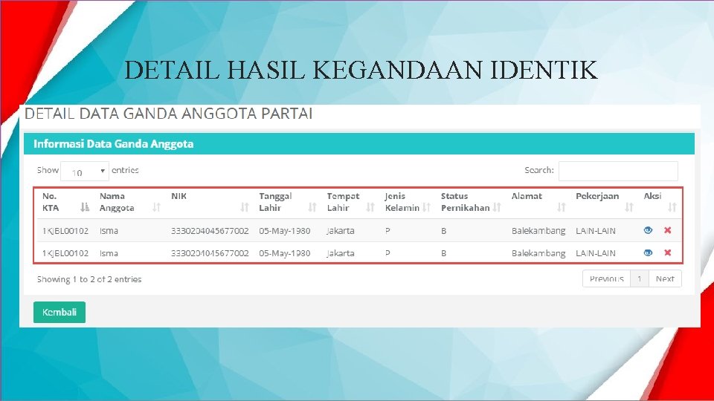The height and width of the screenshot is (401, 714).
Task: Click 'Showing 1 to 2 of 2 entries' text
Action: point(89,279)
